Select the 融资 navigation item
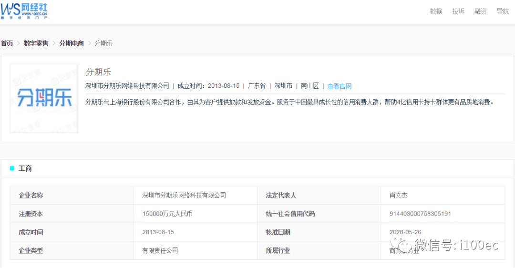 (x=480, y=11)
